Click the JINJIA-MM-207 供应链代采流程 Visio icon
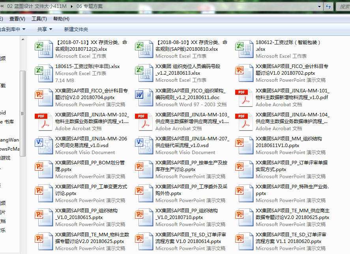The image size is (350, 254). tap(144, 145)
